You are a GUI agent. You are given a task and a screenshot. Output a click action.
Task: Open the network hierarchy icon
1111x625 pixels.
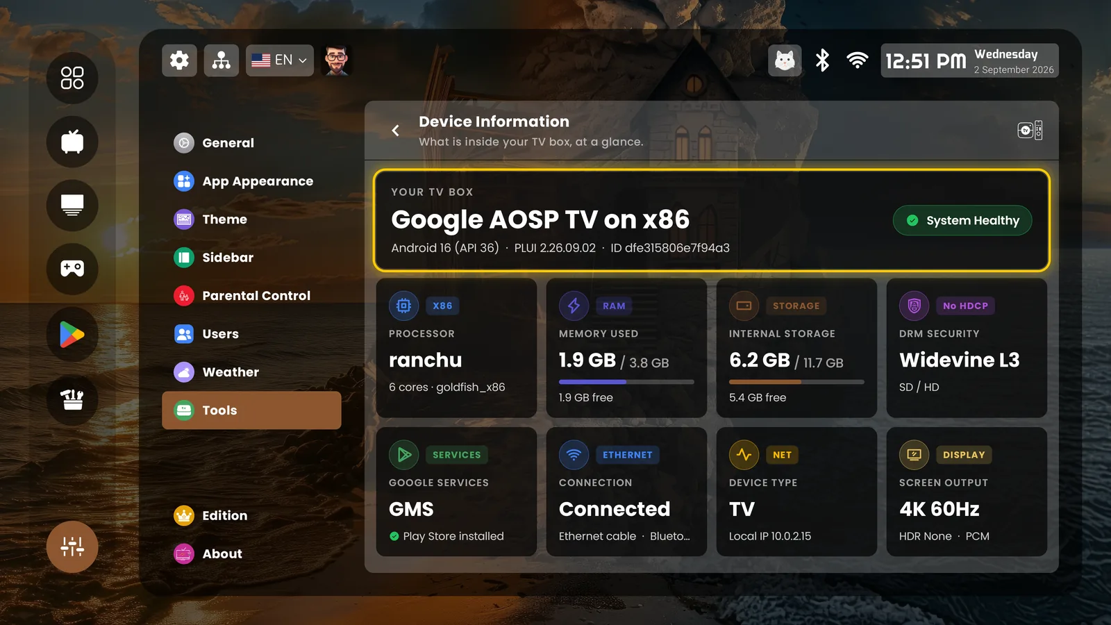222,60
